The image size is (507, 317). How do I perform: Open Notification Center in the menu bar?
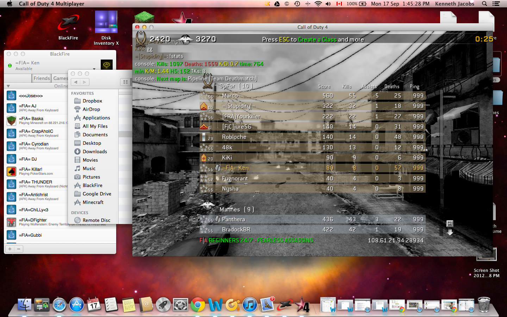pyautogui.click(x=496, y=4)
